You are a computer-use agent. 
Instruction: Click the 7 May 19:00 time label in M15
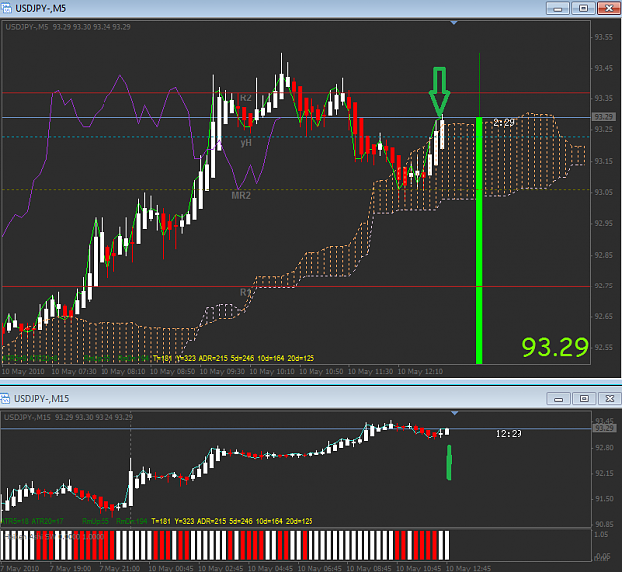click(x=71, y=568)
